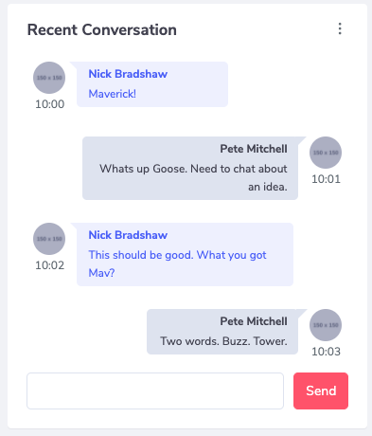Click Pete Mitchell's avatar at 10:01

326,153
